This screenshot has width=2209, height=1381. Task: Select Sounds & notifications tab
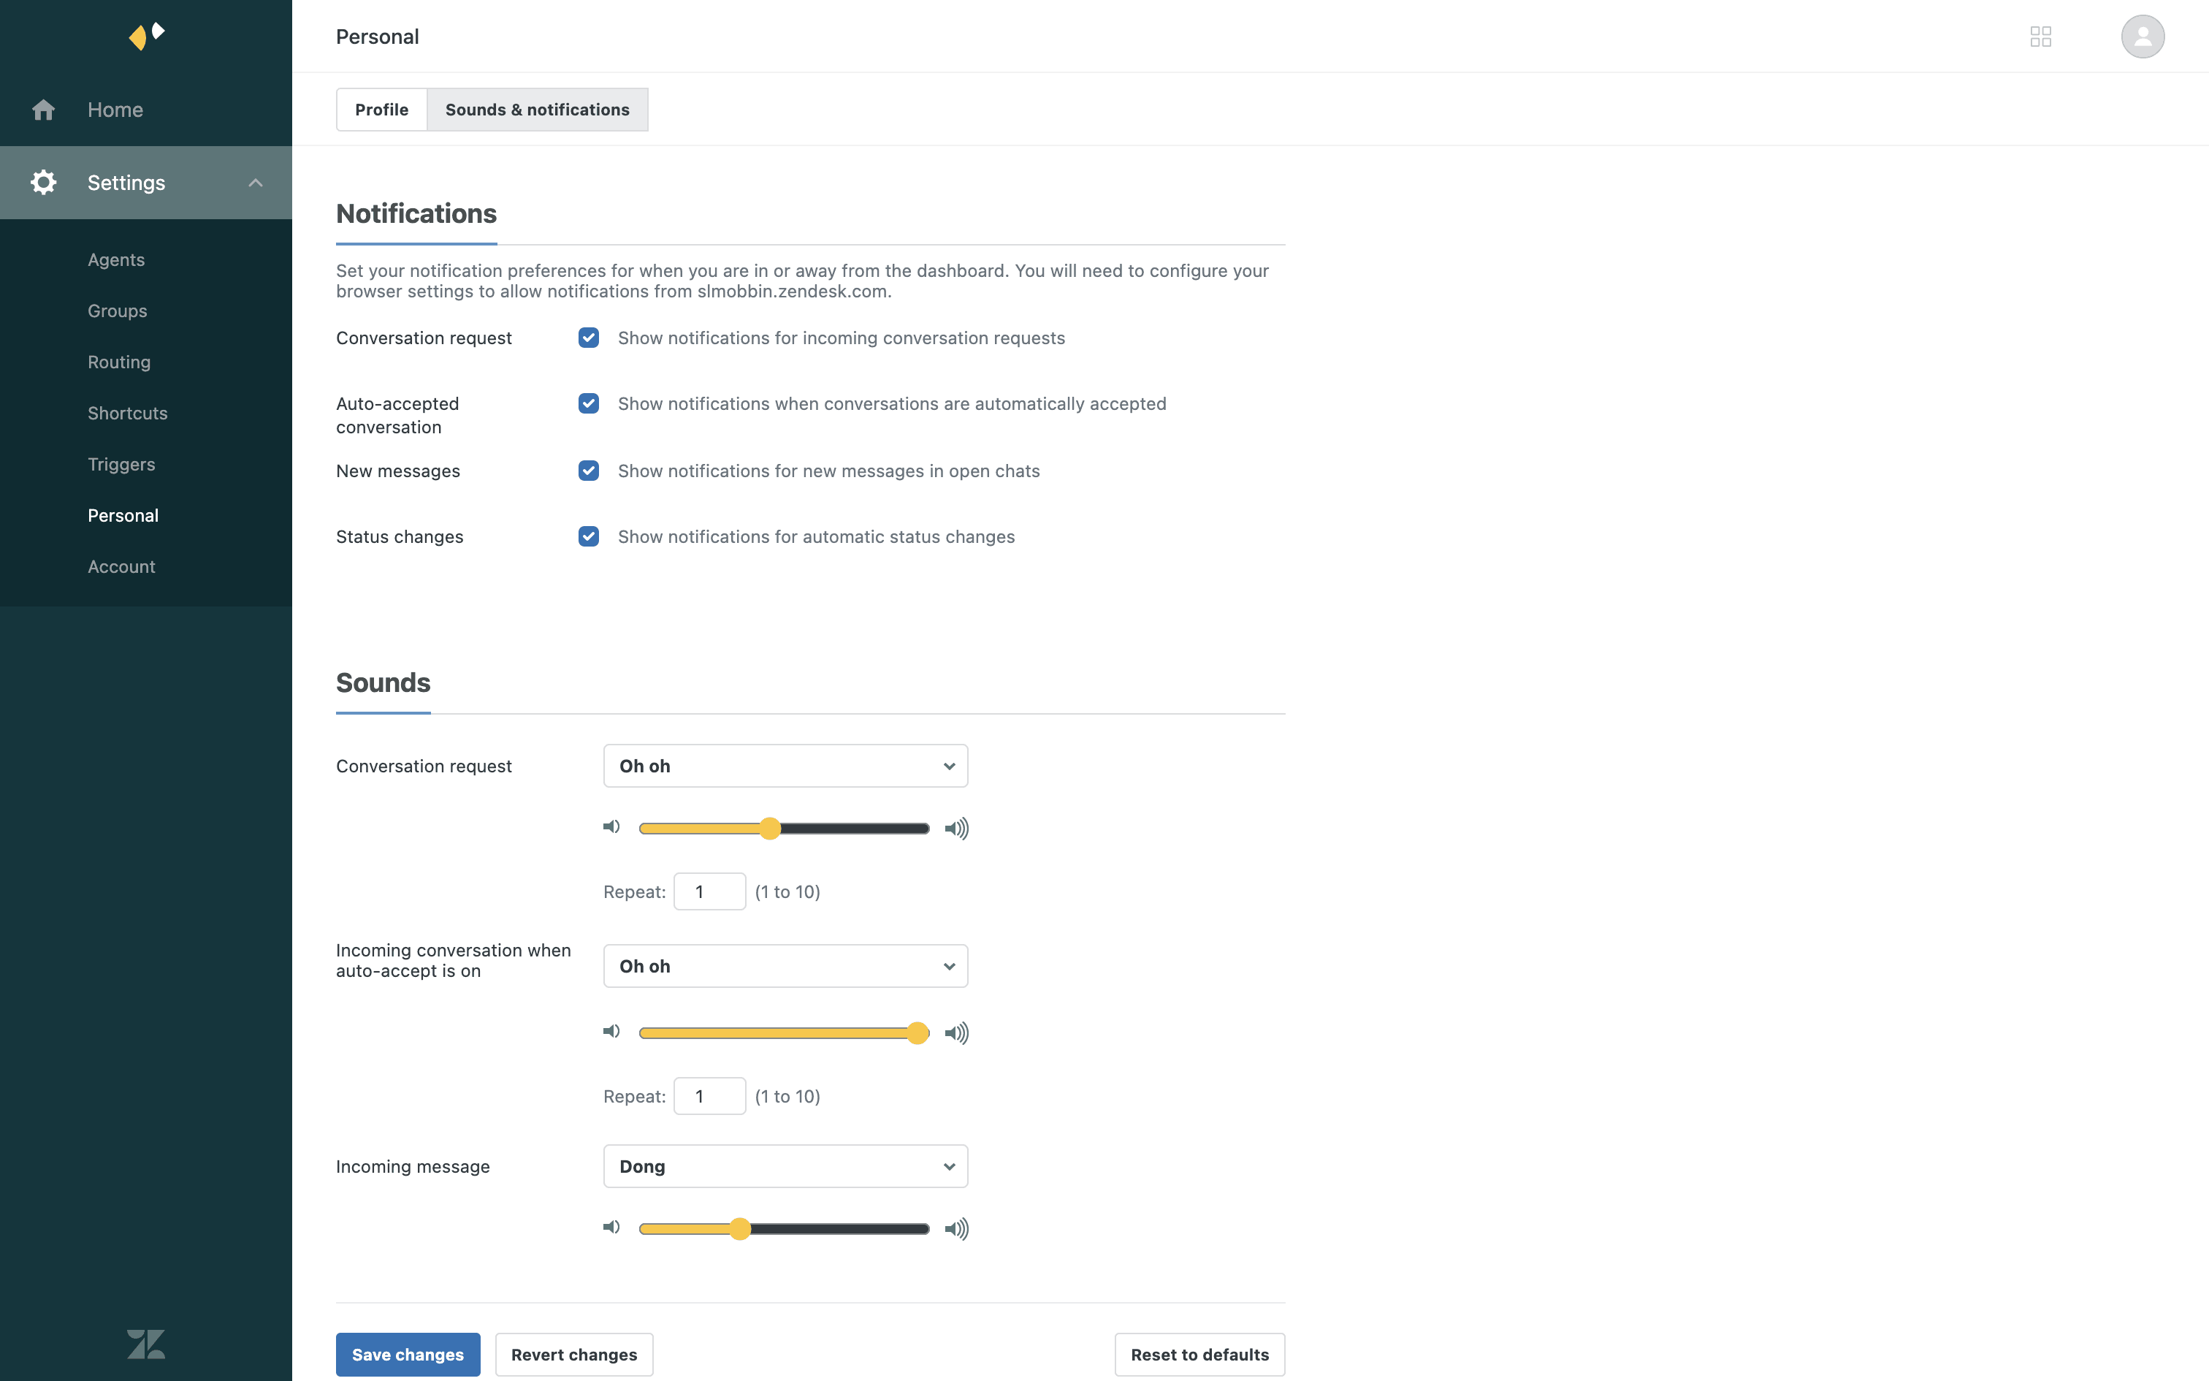(538, 110)
